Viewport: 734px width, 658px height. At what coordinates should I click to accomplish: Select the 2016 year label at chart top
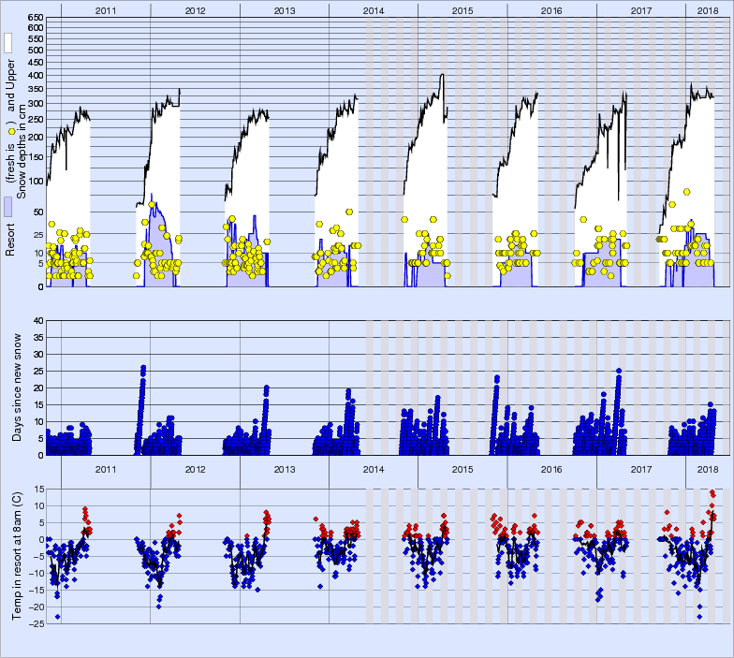(x=551, y=10)
